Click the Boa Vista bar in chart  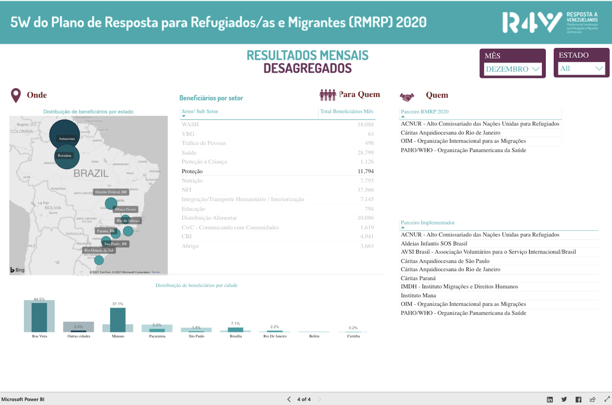point(39,317)
